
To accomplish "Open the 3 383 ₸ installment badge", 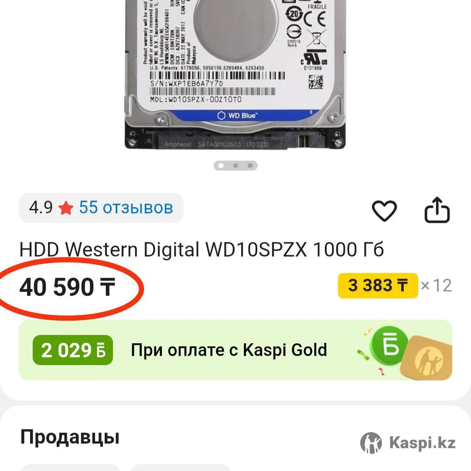I will click(x=378, y=286).
